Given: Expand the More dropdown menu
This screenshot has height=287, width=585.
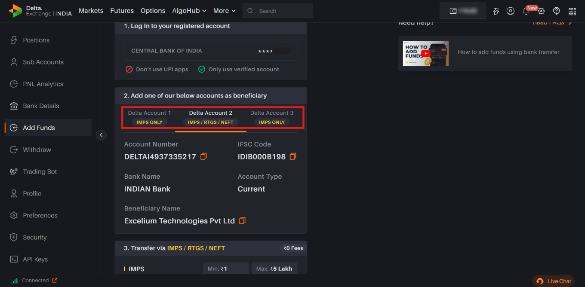Looking at the screenshot, I should [225, 11].
